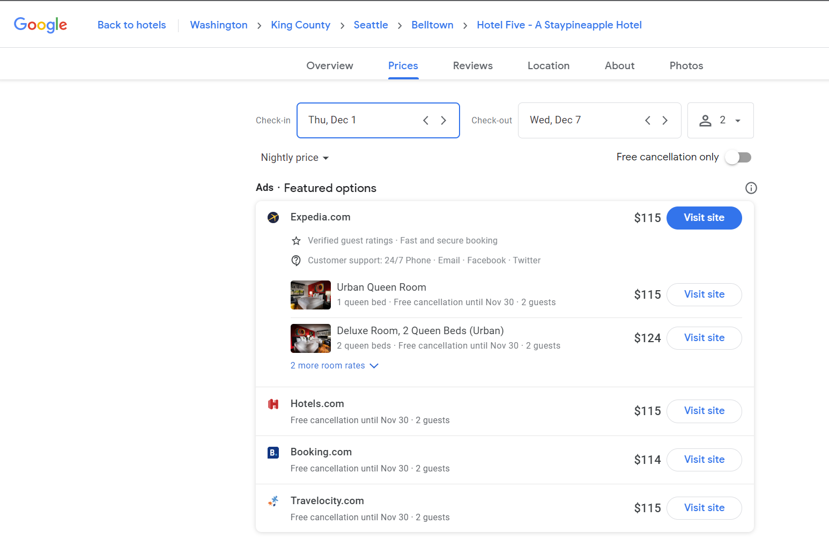This screenshot has height=539, width=829.
Task: Visit site for Travelocity.com
Action: point(704,508)
